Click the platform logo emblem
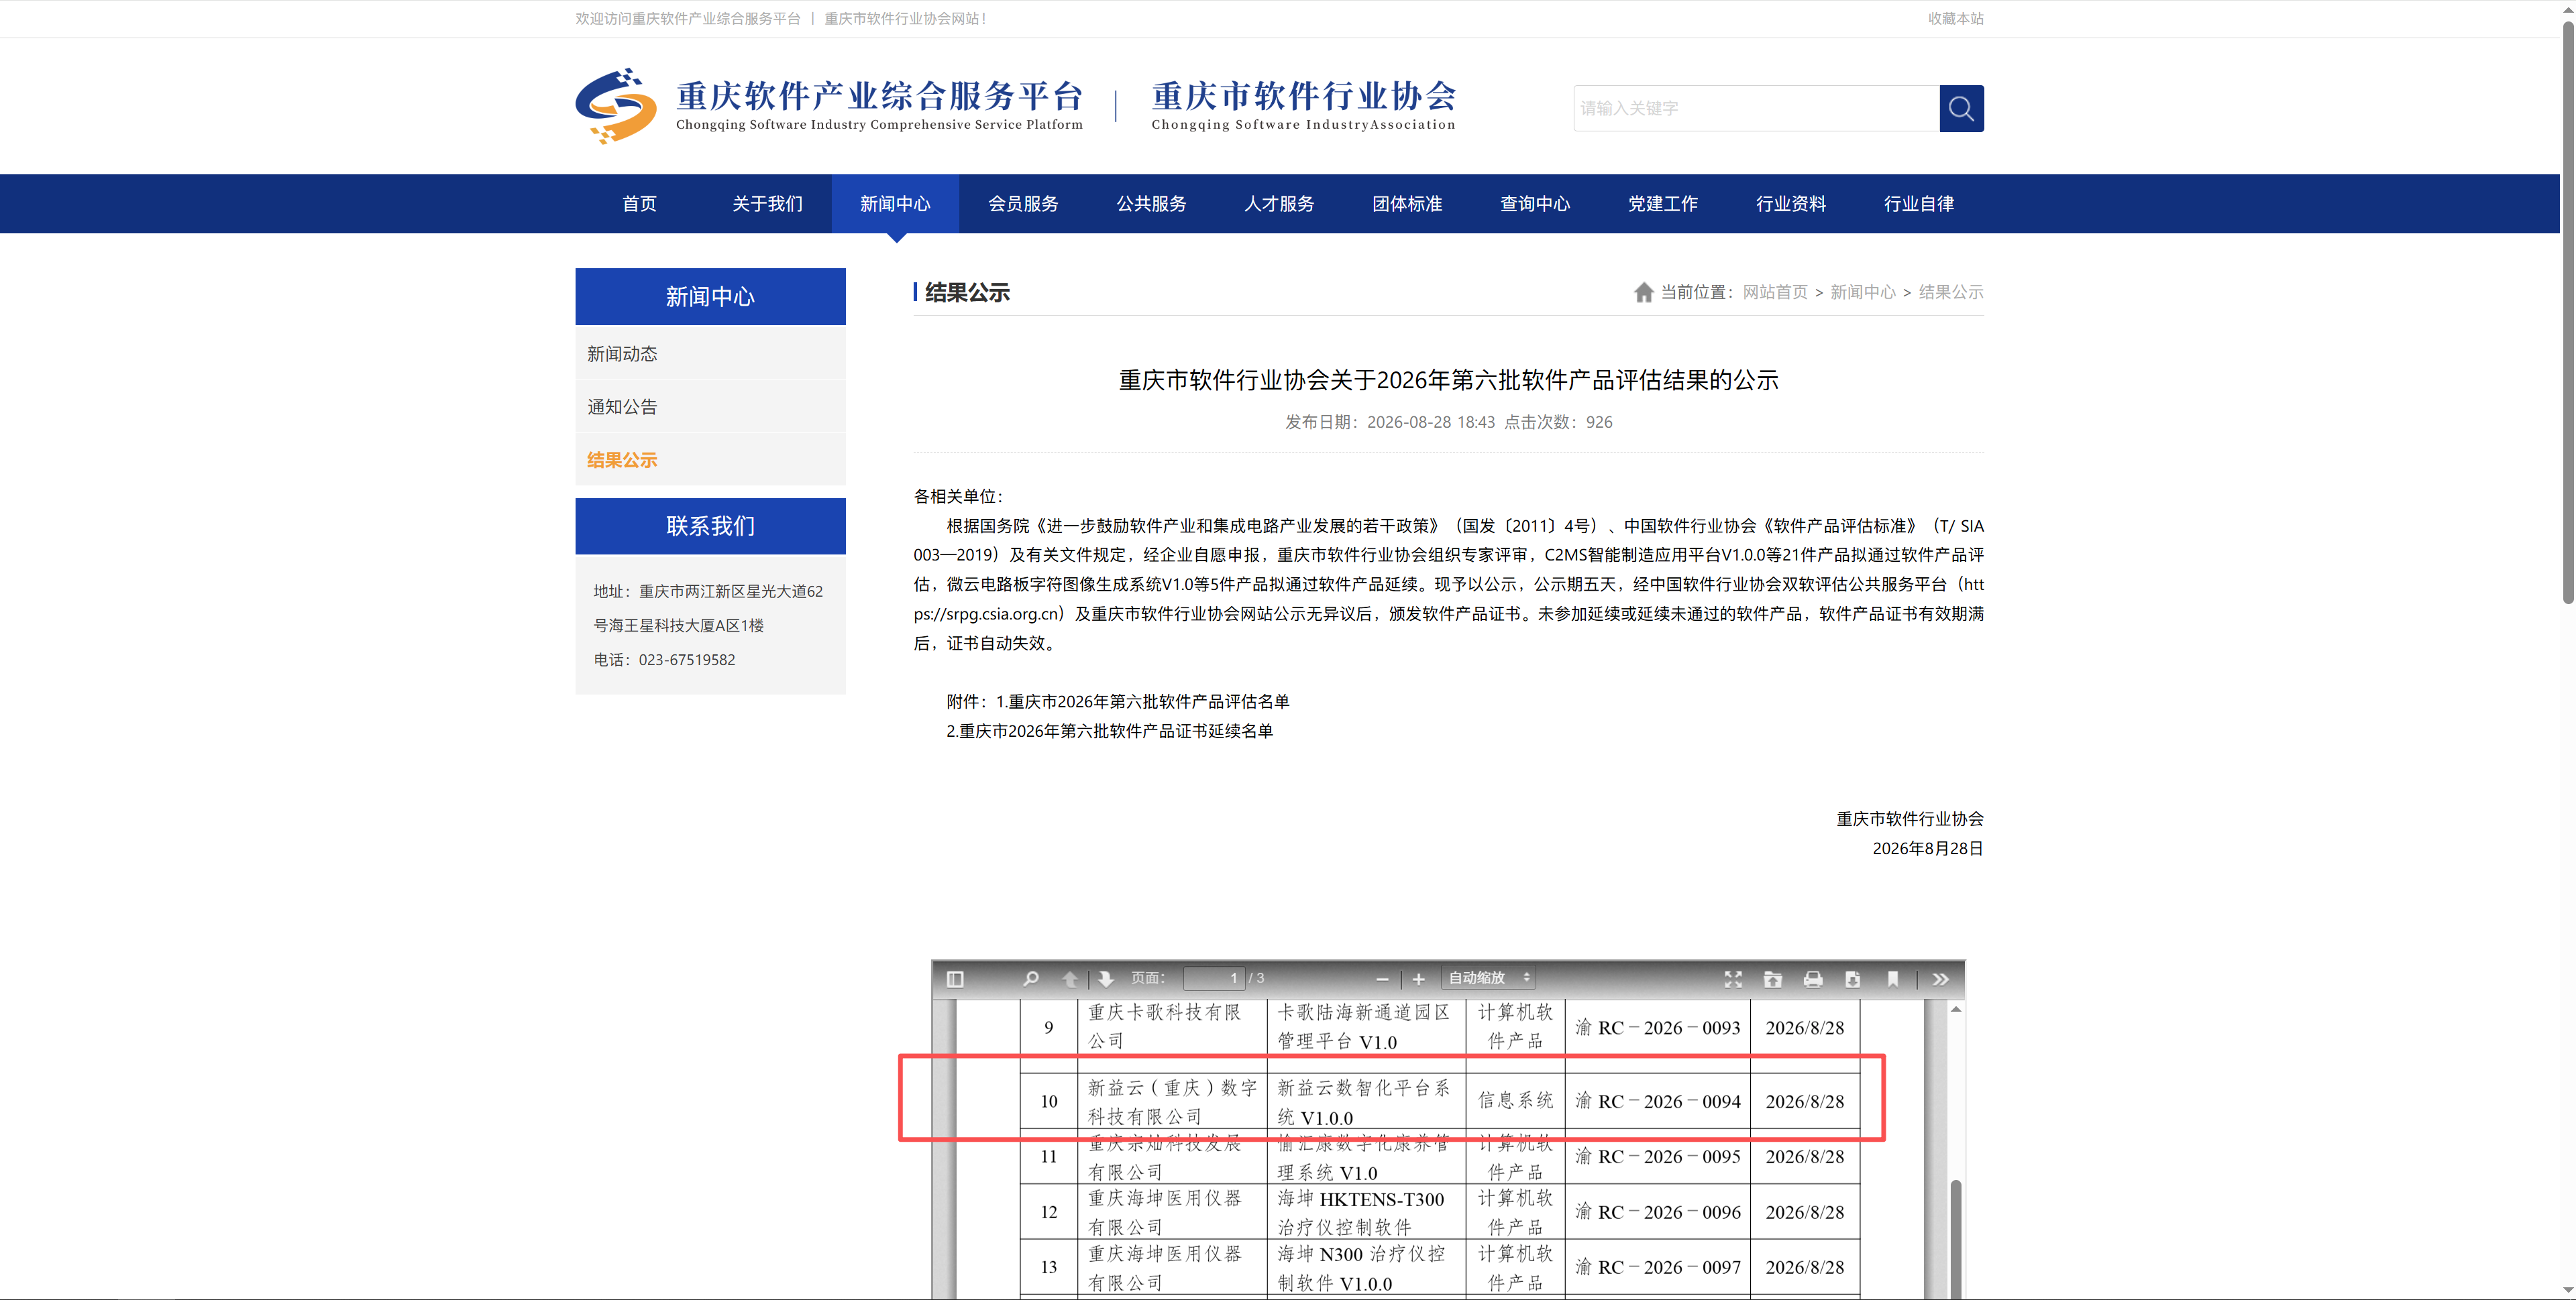The image size is (2576, 1300). tap(616, 106)
